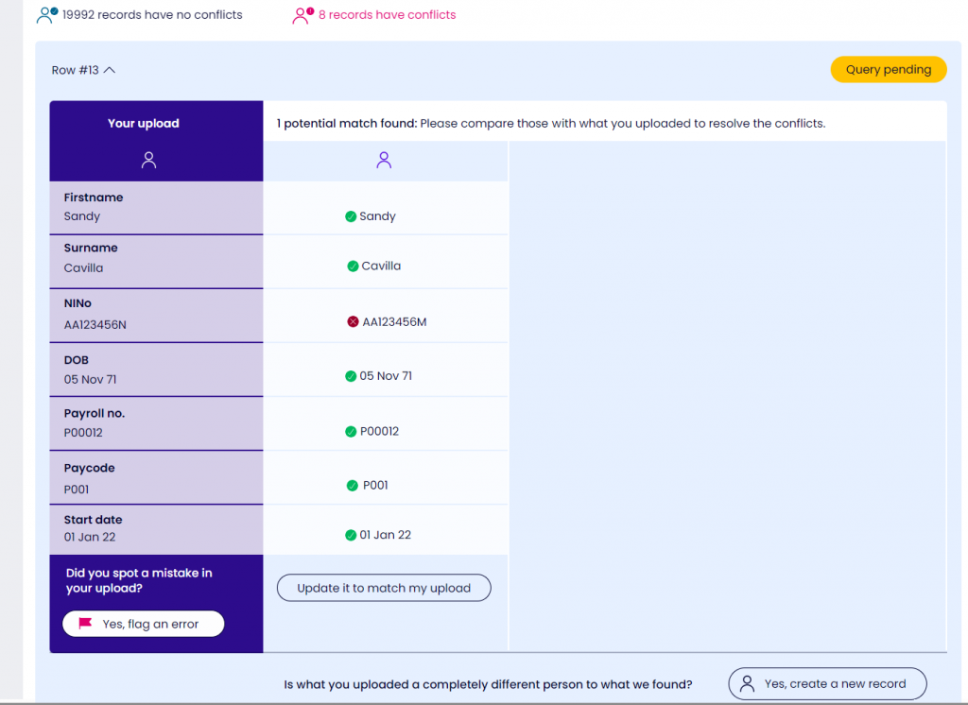Click the uploaded NINo AA123456N field

point(95,324)
